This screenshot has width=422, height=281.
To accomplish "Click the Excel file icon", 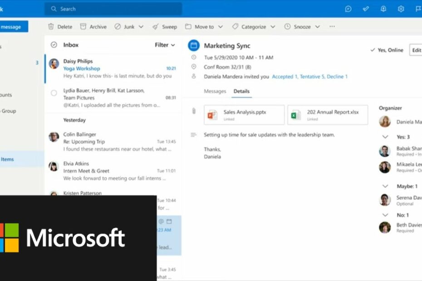I will (x=296, y=115).
